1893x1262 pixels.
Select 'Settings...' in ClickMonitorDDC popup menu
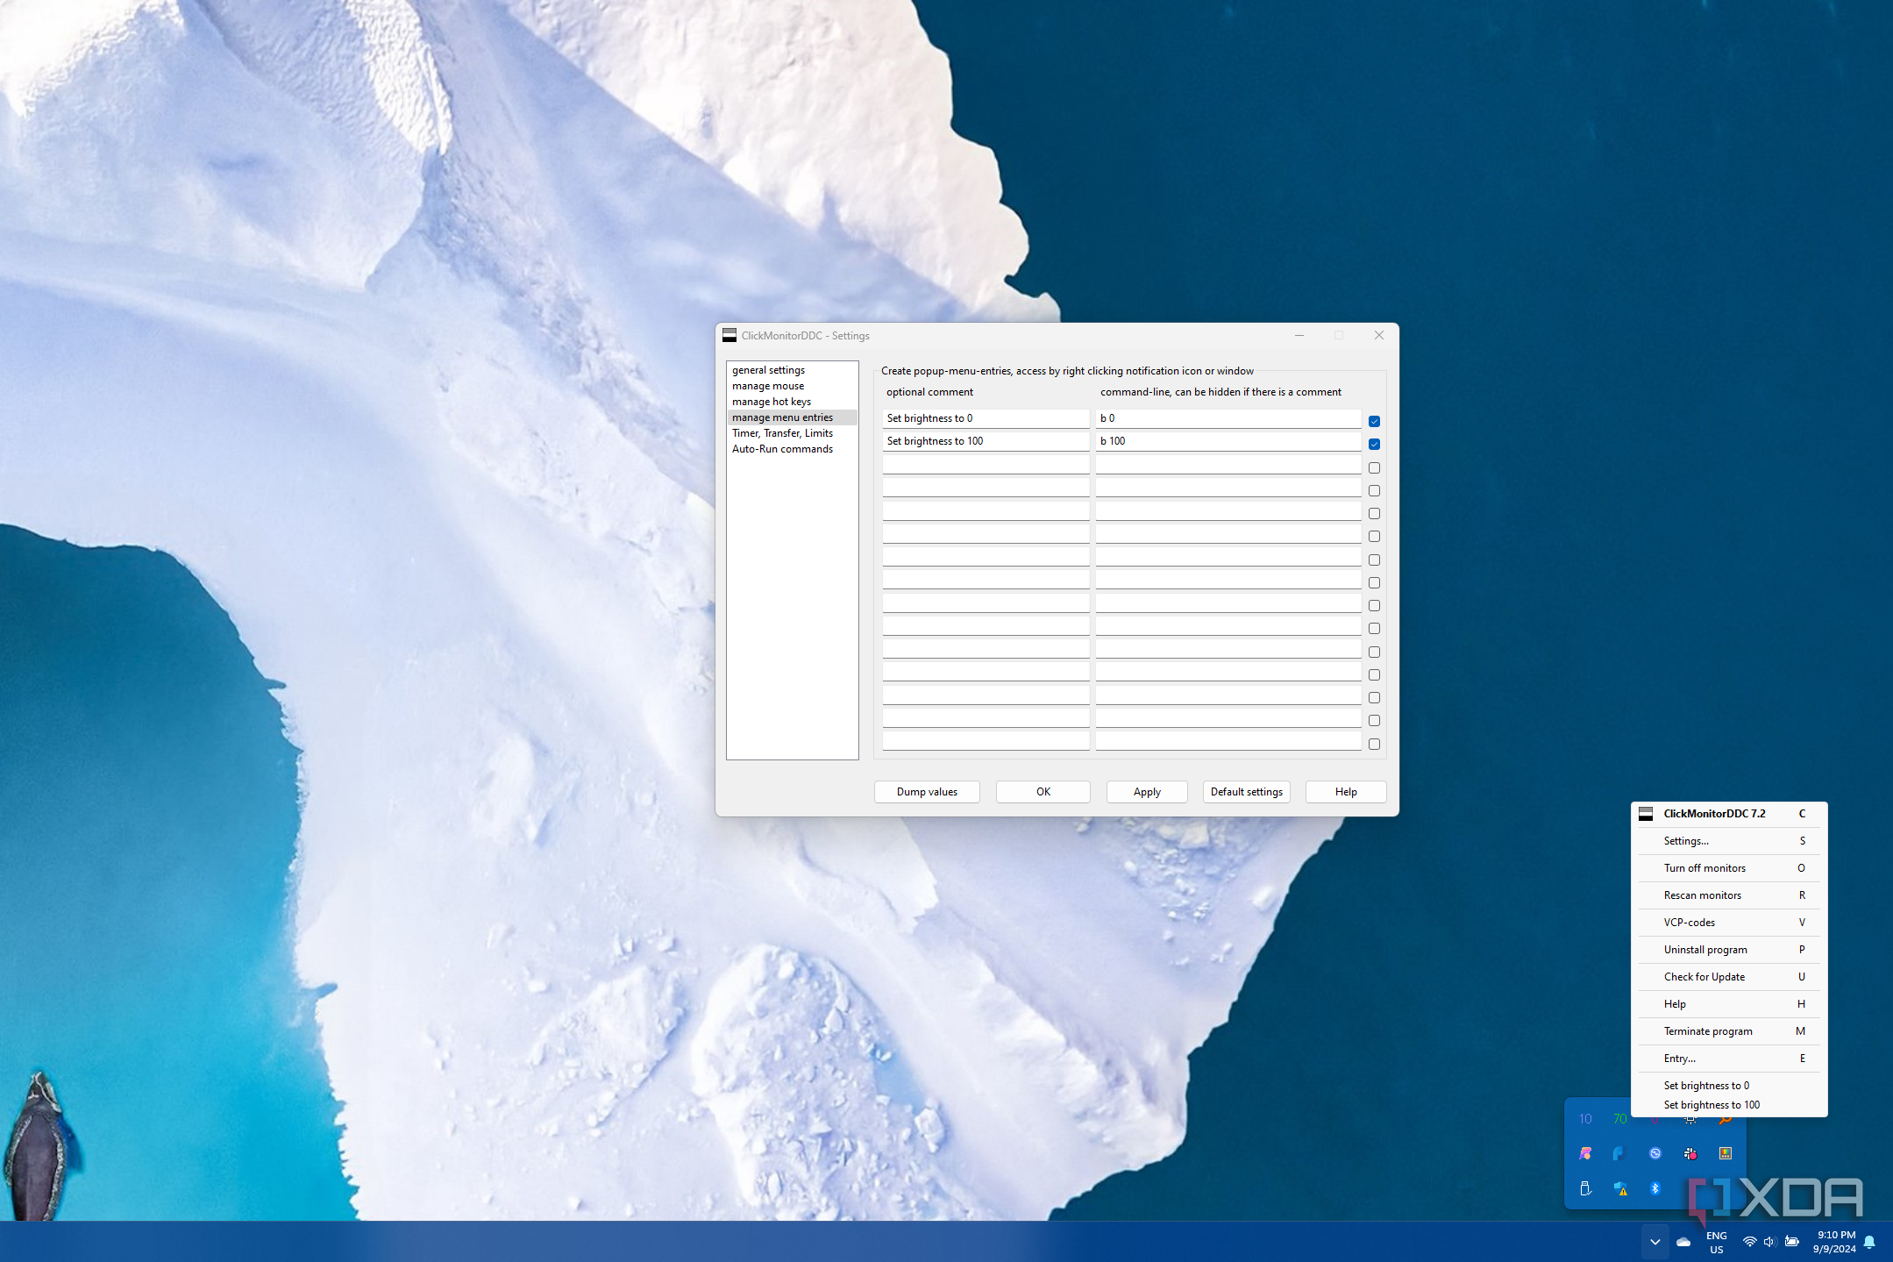[1729, 841]
